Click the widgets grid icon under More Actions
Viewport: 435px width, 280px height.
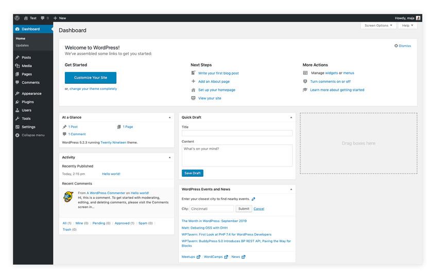click(305, 73)
